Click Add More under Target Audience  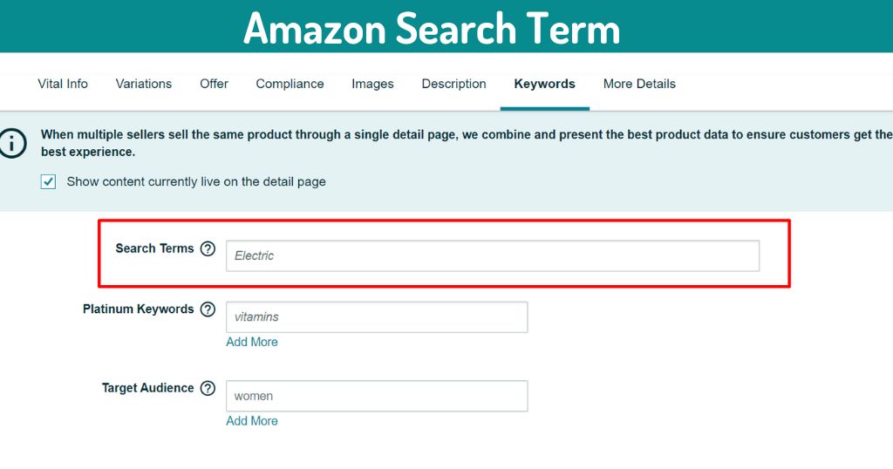[x=252, y=420]
